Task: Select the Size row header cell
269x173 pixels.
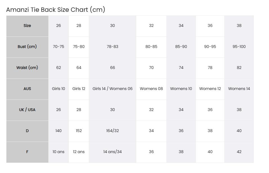Action: [x=27, y=26]
